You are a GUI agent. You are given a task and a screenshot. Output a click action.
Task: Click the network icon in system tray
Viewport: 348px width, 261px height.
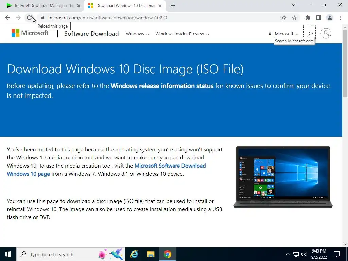[296, 254]
